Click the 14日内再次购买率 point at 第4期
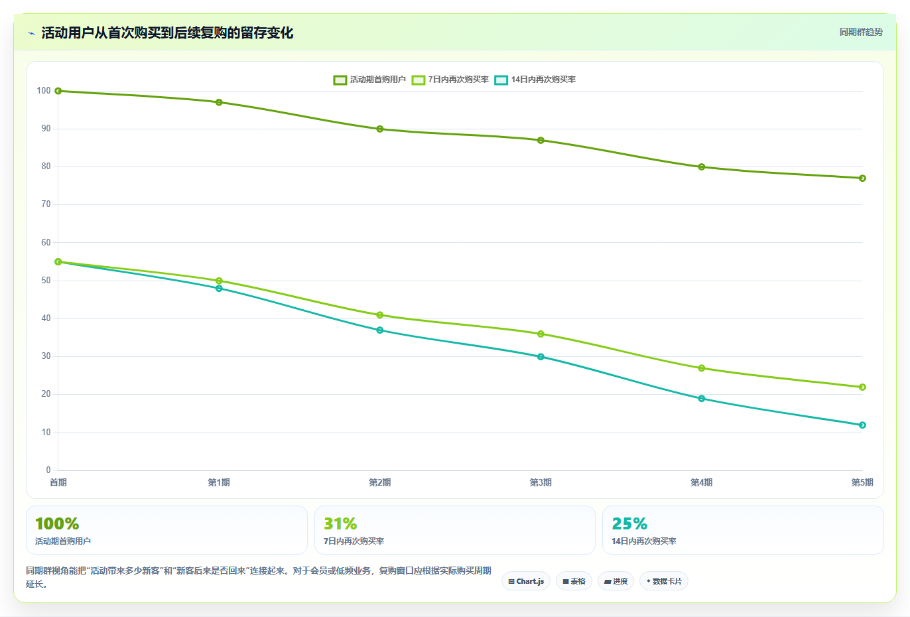The image size is (910, 617). coord(702,398)
